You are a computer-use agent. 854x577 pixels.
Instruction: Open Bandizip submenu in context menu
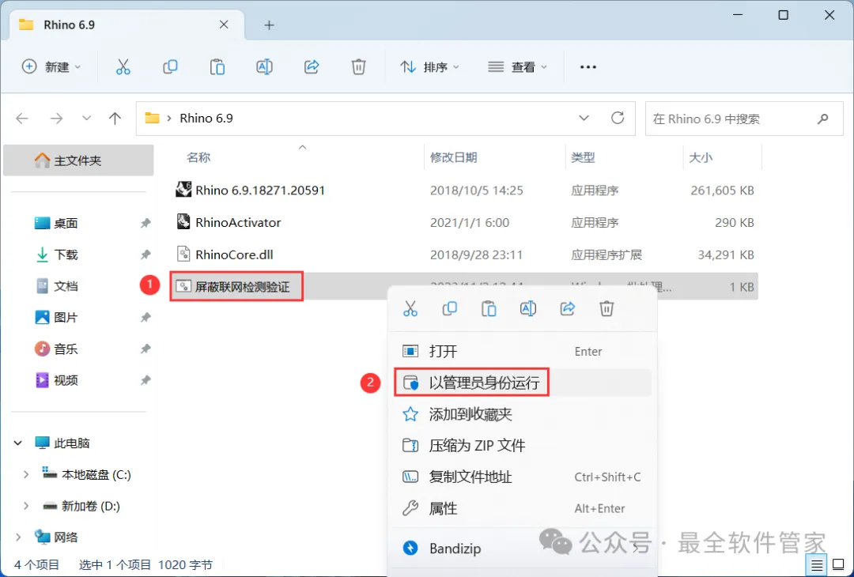pyautogui.click(x=523, y=548)
